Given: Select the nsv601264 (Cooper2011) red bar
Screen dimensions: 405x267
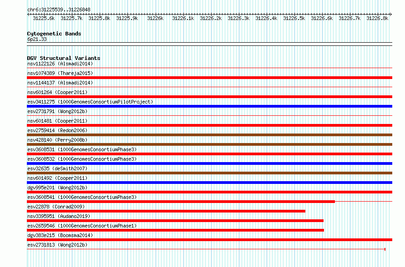Looking at the screenshot, I should pos(209,97).
